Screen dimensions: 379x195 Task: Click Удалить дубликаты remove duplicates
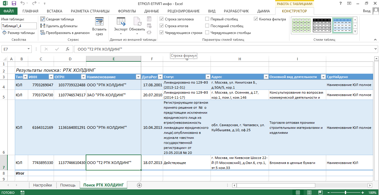click(x=59, y=26)
